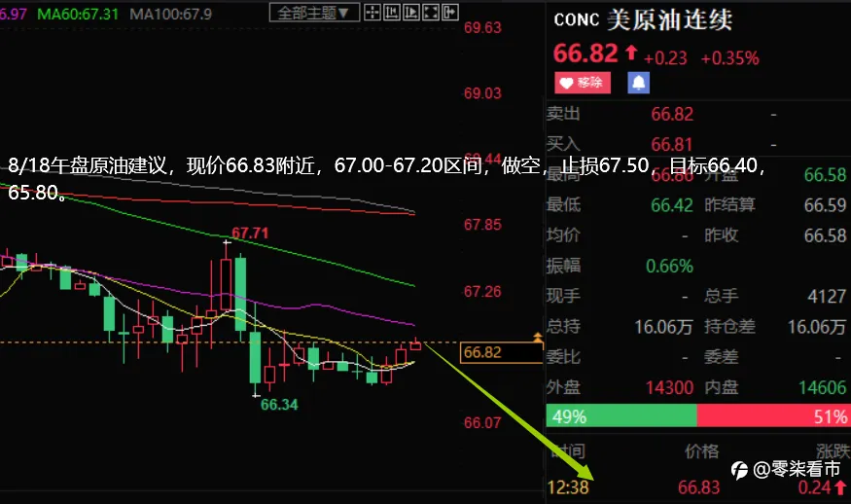Viewport: 851px width, 504px height.
Task: Open the 全部主题 dropdown
Action: click(x=314, y=13)
